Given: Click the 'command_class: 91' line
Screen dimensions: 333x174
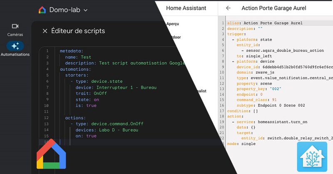Looking at the screenshot, I should 256,100.
